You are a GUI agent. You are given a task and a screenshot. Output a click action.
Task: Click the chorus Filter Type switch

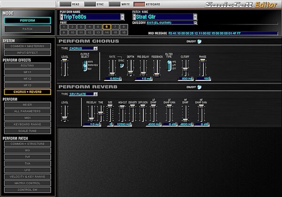(169, 65)
